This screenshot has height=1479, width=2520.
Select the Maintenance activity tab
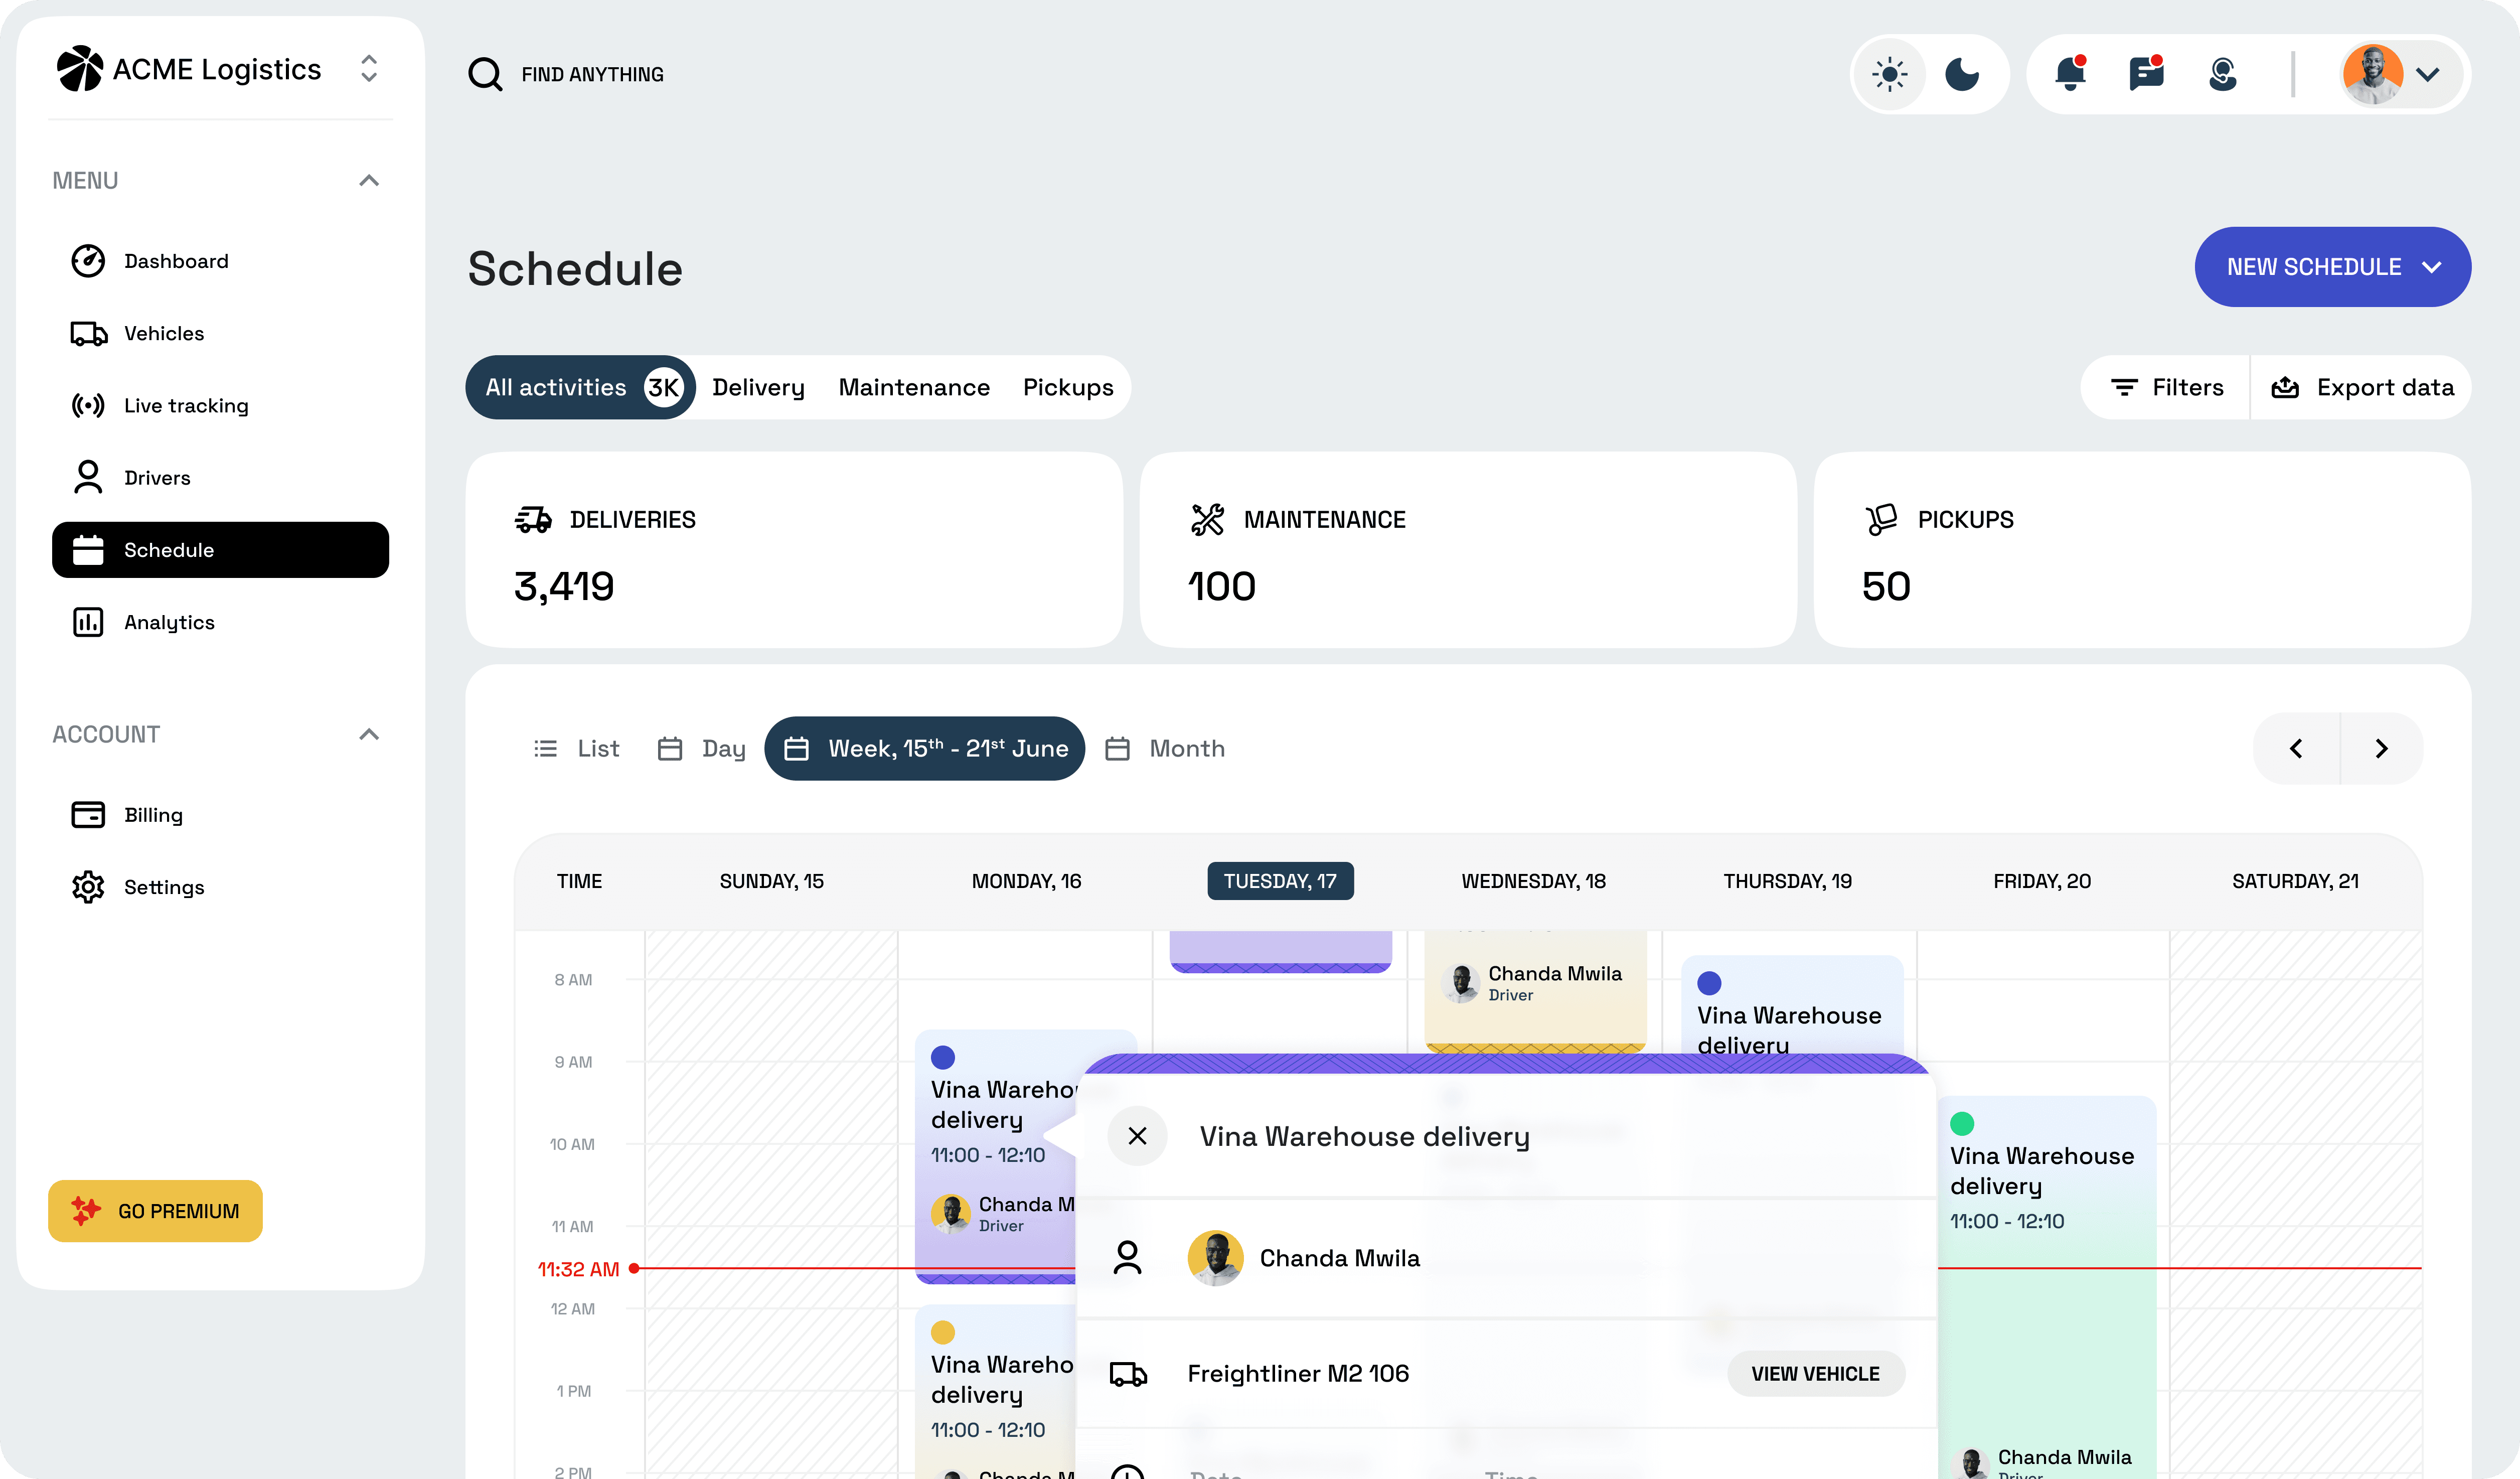(x=914, y=388)
